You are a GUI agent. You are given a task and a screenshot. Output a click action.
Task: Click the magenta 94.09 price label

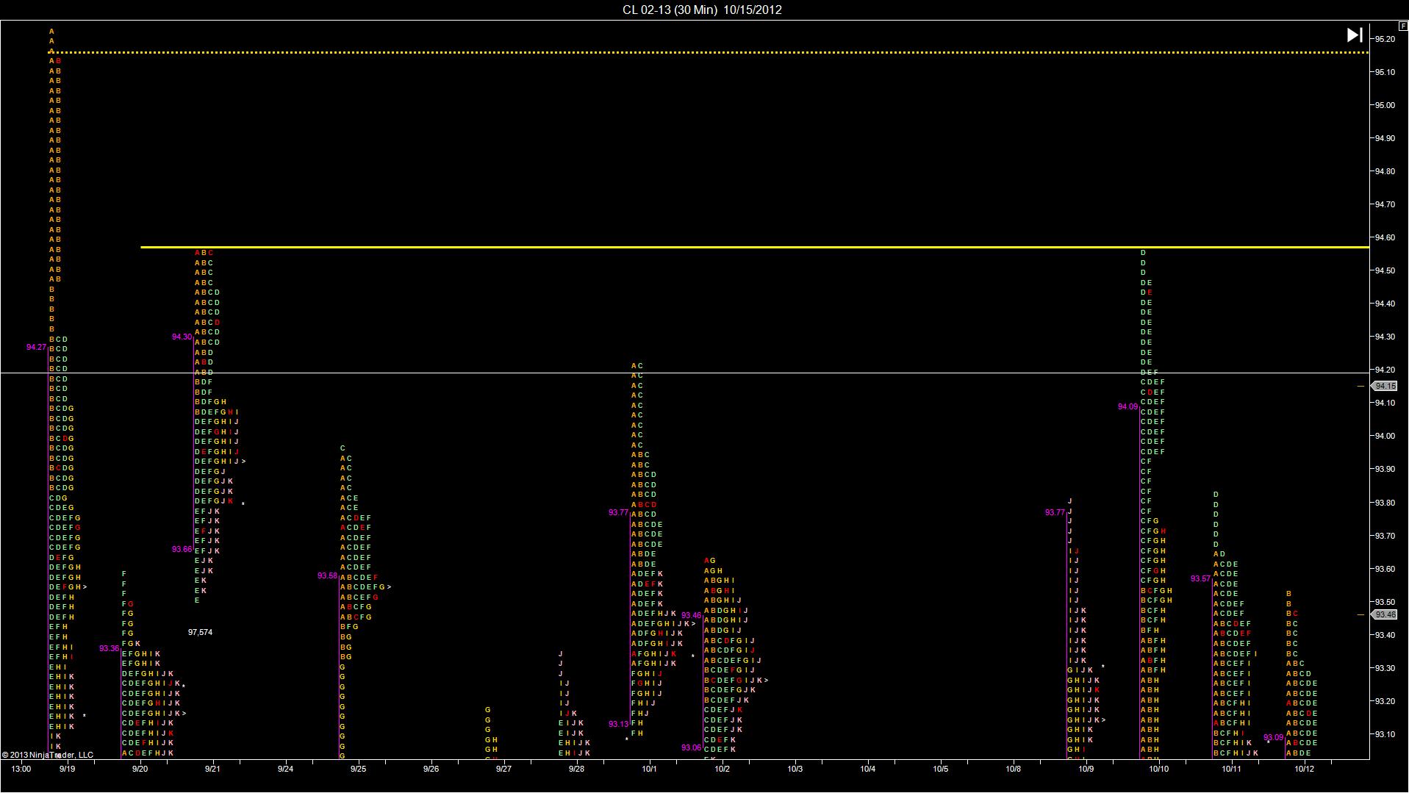click(x=1127, y=406)
